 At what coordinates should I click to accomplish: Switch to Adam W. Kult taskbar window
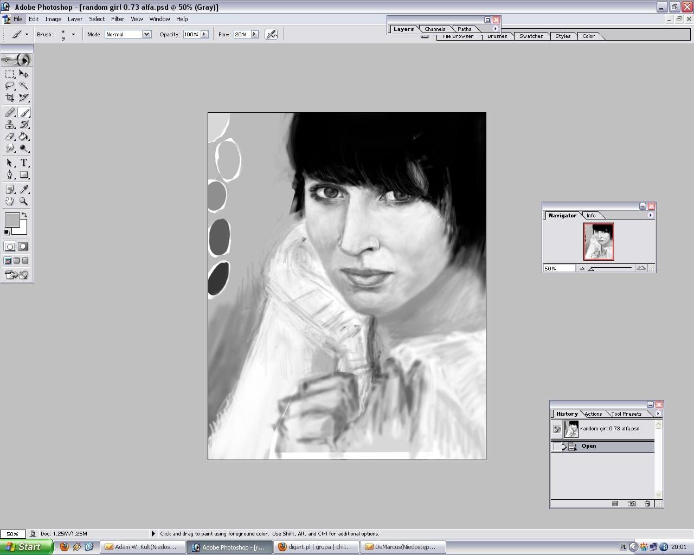coord(142,547)
